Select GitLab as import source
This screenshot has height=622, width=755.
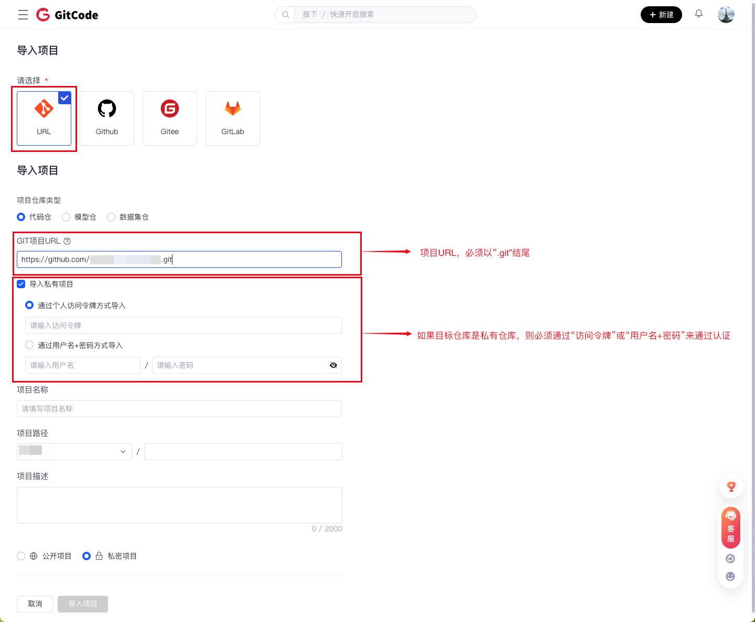point(233,118)
